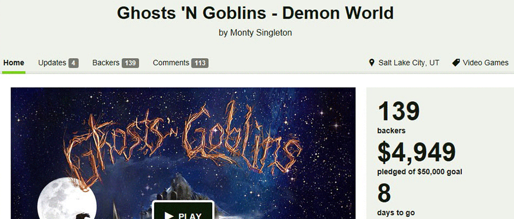Image resolution: width=514 pixels, height=219 pixels.
Task: Open Salt Lake City, UT location link
Action: click(409, 62)
